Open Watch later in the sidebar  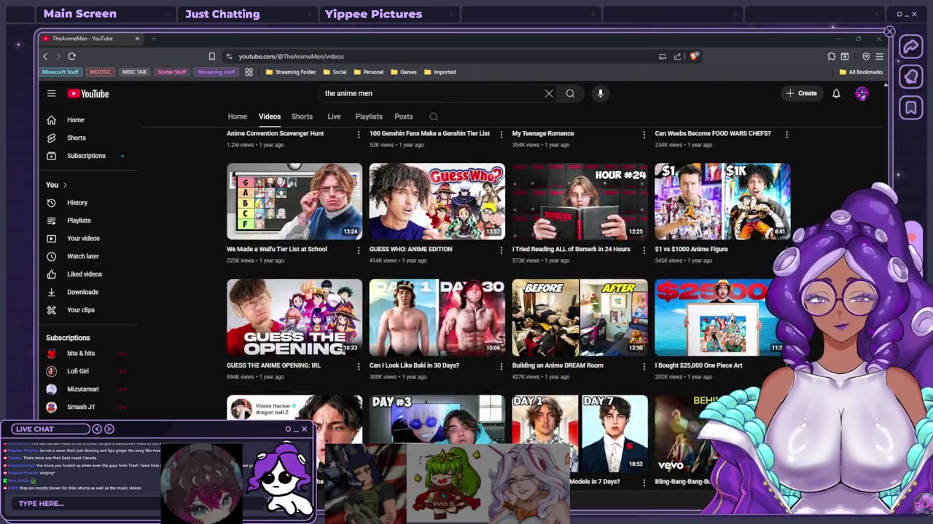pos(82,256)
